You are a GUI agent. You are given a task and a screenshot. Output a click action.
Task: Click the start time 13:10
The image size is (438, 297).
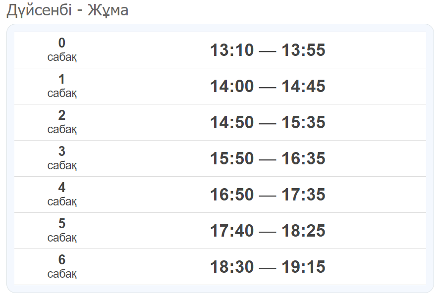click(232, 50)
